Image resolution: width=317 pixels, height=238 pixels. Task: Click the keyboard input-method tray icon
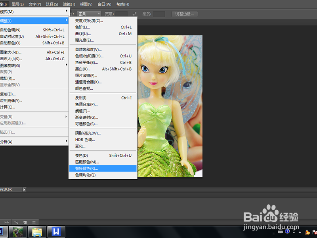tap(280, 231)
